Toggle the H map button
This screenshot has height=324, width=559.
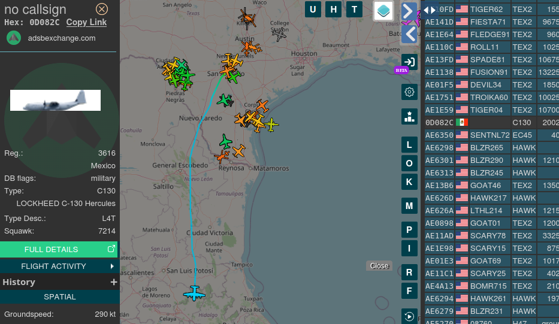(x=333, y=9)
